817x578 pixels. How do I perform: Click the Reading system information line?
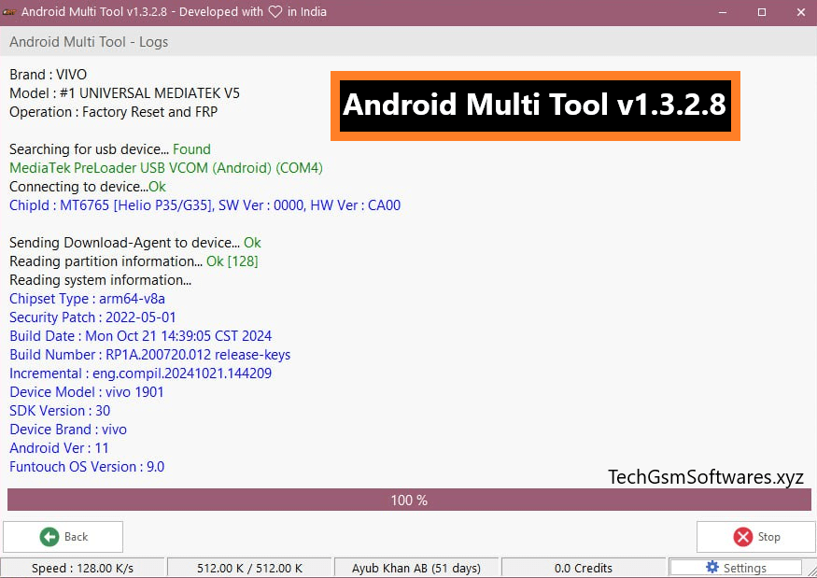101,280
